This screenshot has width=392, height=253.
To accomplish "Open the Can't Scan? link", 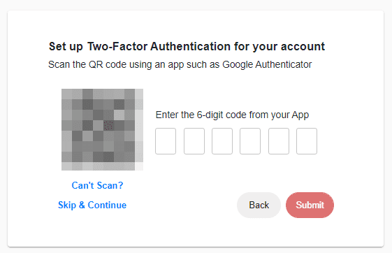I will 98,185.
